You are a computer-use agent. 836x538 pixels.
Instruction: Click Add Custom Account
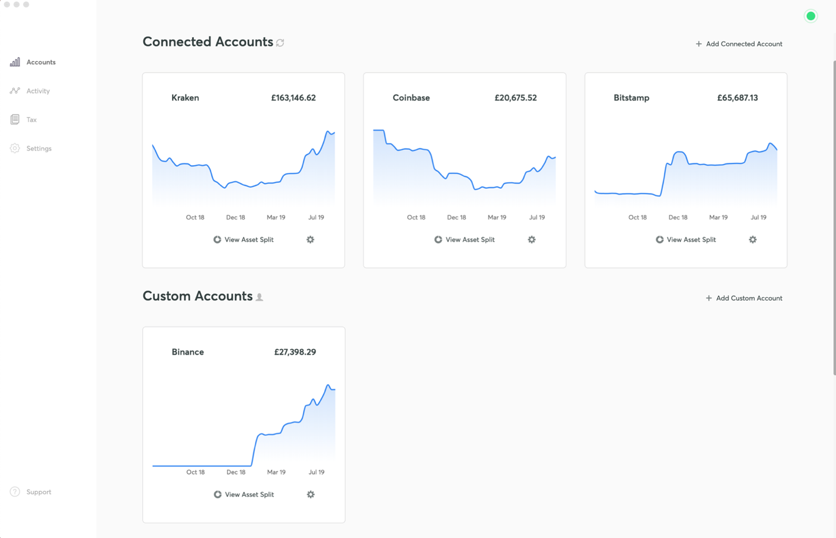click(744, 298)
